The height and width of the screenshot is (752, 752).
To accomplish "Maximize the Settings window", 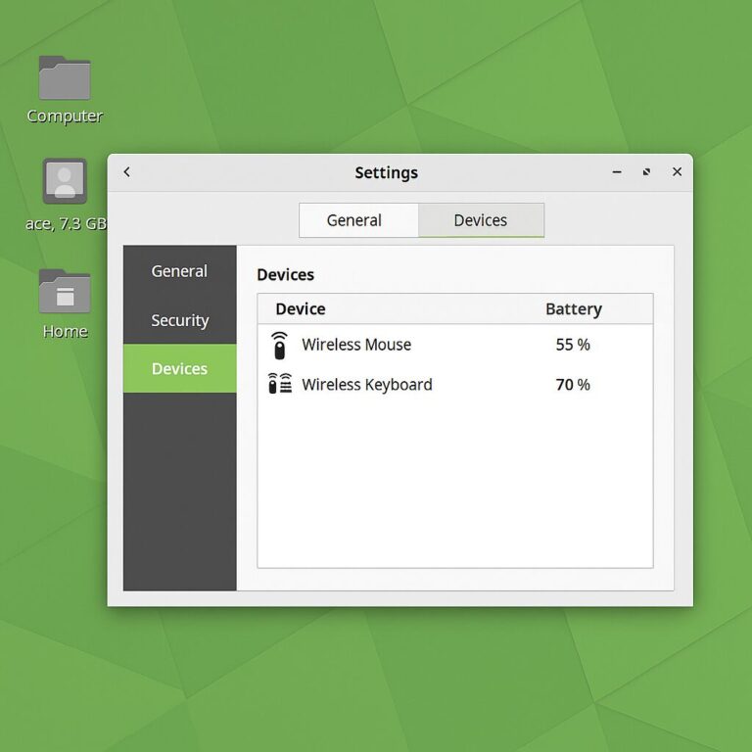I will pyautogui.click(x=646, y=171).
